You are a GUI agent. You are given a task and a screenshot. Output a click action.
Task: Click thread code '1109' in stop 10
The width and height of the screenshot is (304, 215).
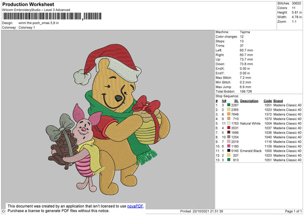[268, 146]
